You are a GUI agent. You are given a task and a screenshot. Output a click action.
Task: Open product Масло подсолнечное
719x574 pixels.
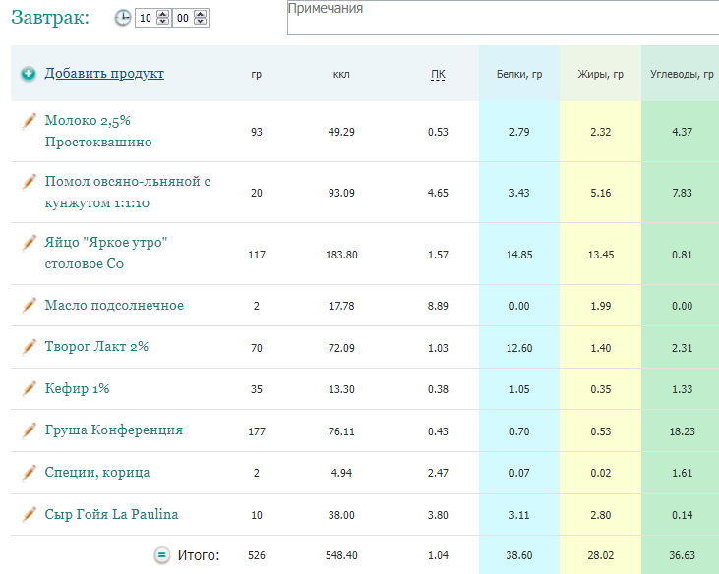click(114, 305)
